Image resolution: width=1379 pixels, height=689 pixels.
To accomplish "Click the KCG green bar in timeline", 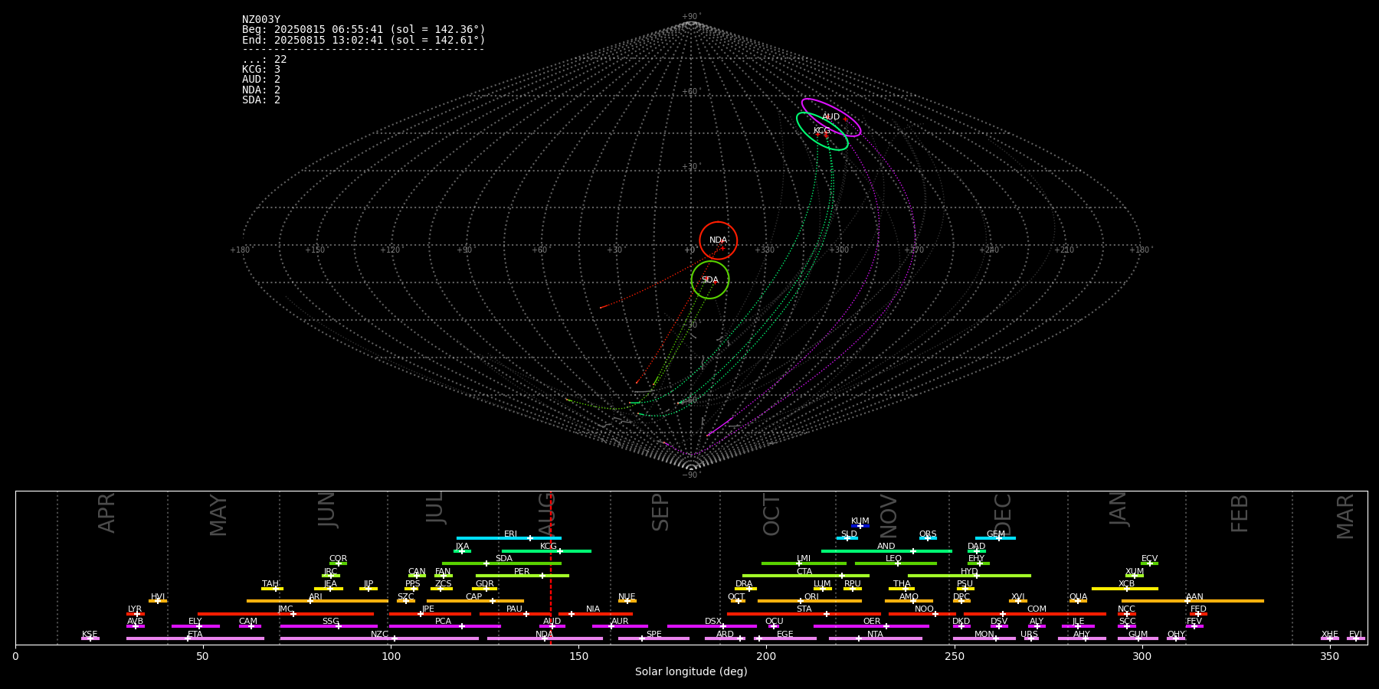I will point(546,550).
